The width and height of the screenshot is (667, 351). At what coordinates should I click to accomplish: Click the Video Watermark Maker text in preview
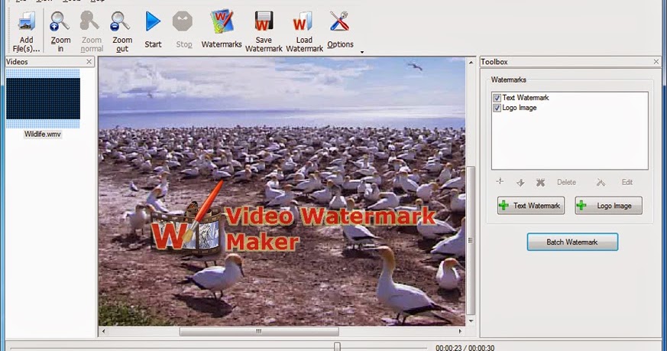[330, 229]
